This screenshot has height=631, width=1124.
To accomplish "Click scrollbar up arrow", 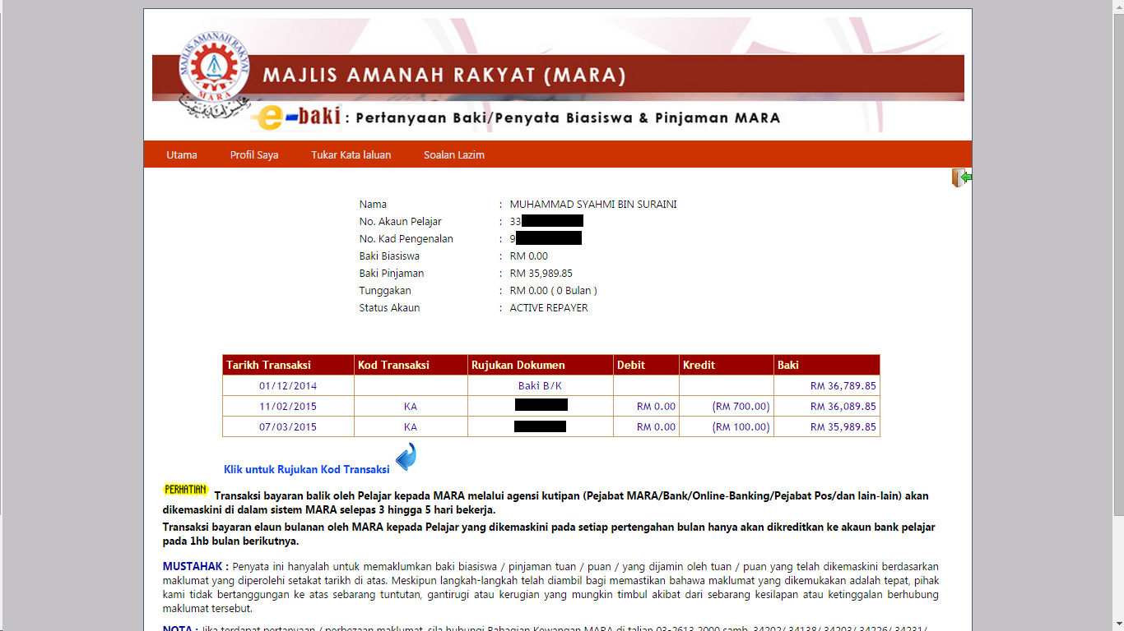I will 1118,6.
